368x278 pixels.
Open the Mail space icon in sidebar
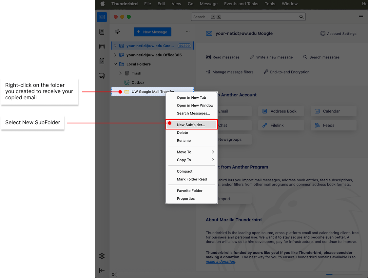pyautogui.click(x=102, y=17)
